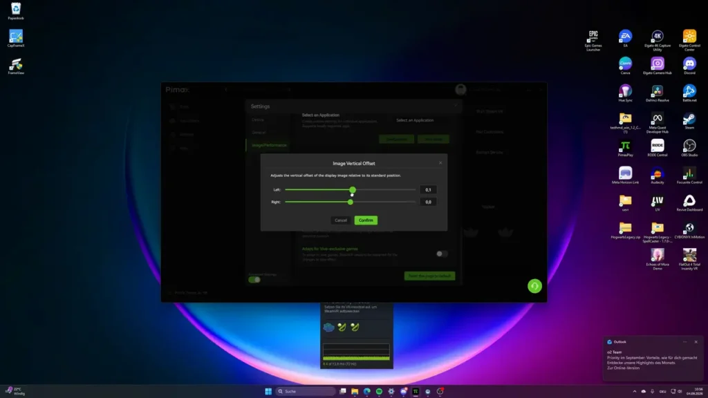Select the Image/Performance settings tab
708x398 pixels.
269,145
